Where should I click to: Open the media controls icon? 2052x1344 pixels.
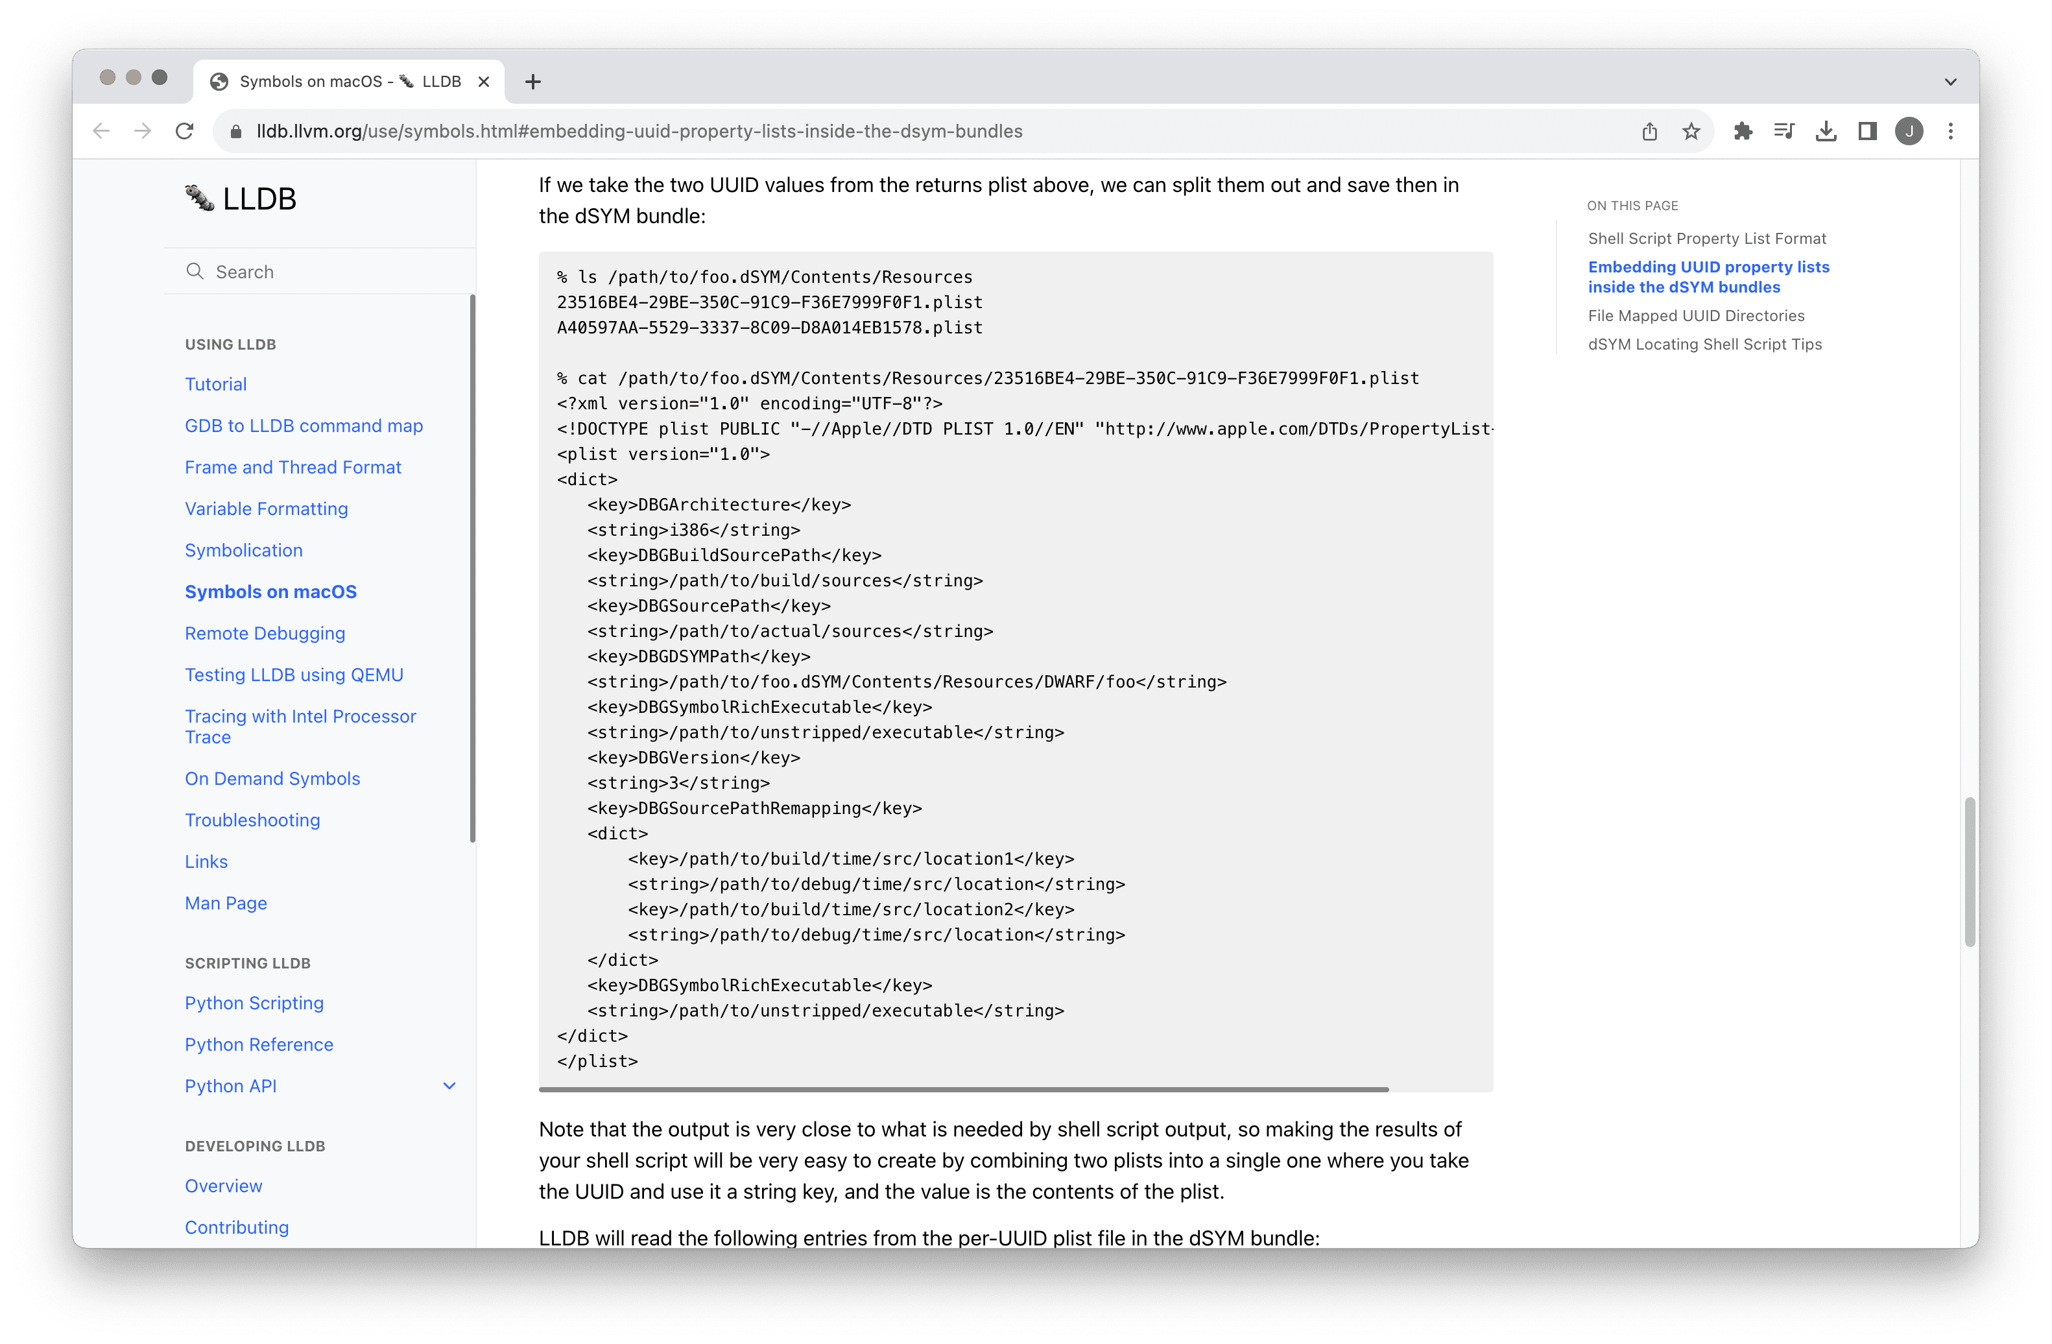1784,131
